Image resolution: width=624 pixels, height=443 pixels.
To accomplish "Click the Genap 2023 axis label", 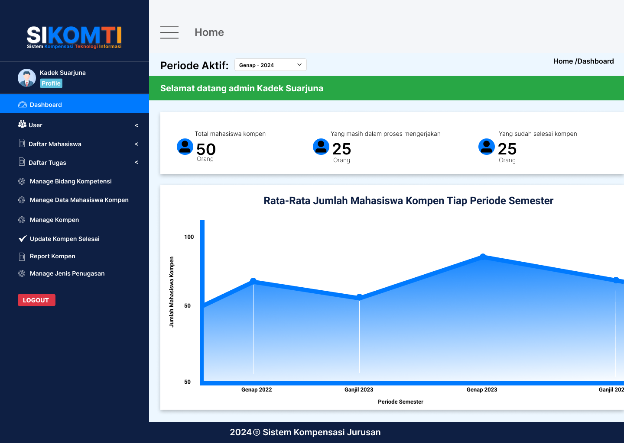I will [482, 390].
